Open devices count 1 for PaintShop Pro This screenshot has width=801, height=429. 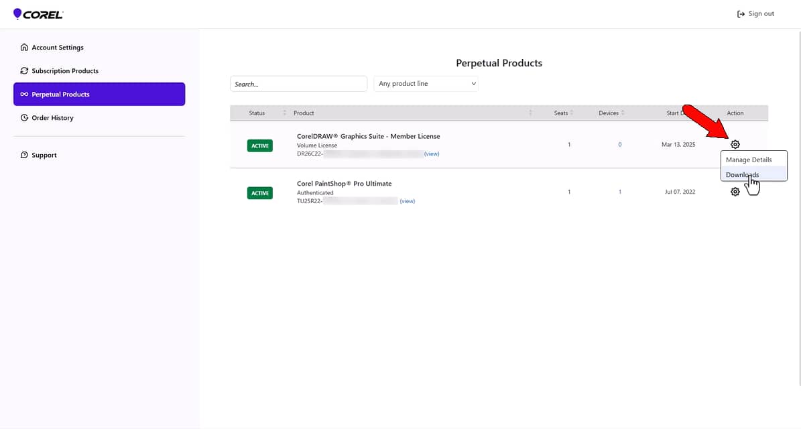click(619, 192)
